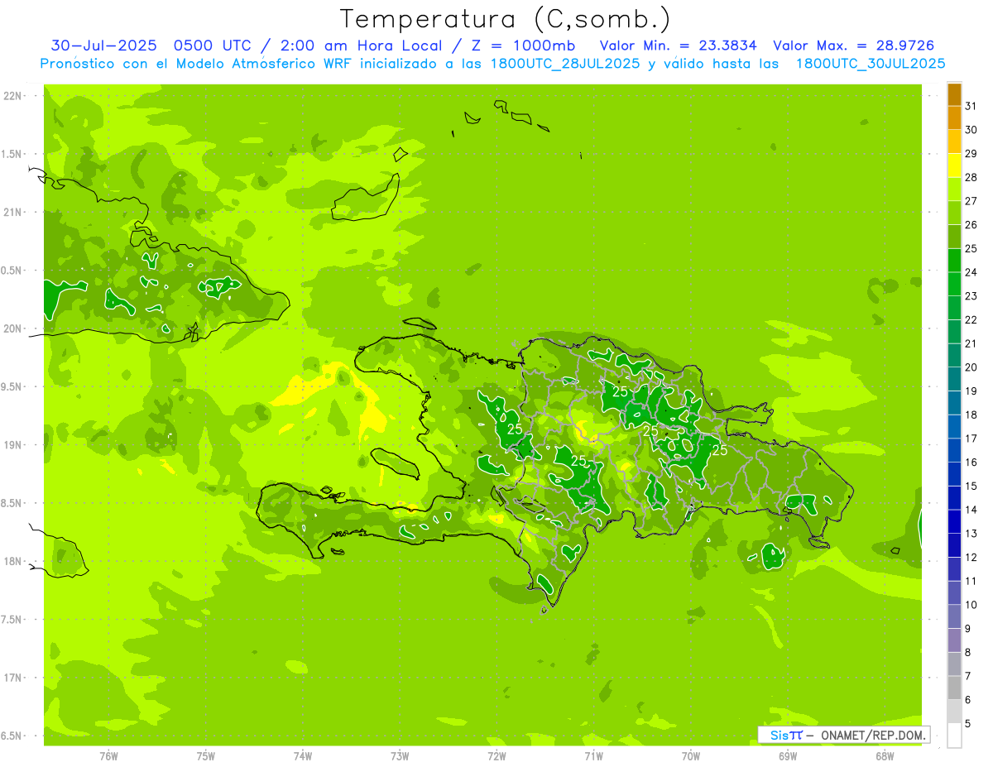
Task: Click the '20' value on the color scale
Action: click(x=971, y=367)
